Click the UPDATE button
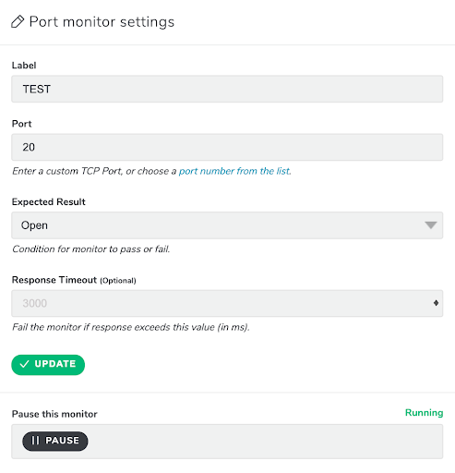455x473 pixels. (48, 365)
